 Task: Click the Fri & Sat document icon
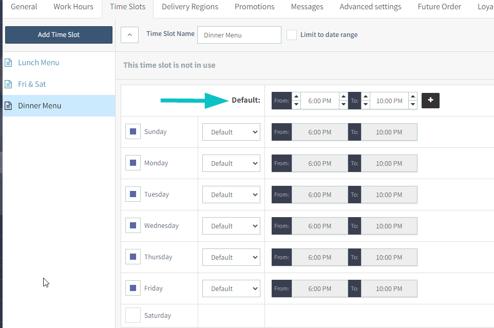8,84
